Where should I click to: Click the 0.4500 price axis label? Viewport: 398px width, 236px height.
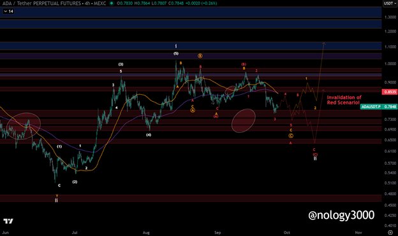390,205
